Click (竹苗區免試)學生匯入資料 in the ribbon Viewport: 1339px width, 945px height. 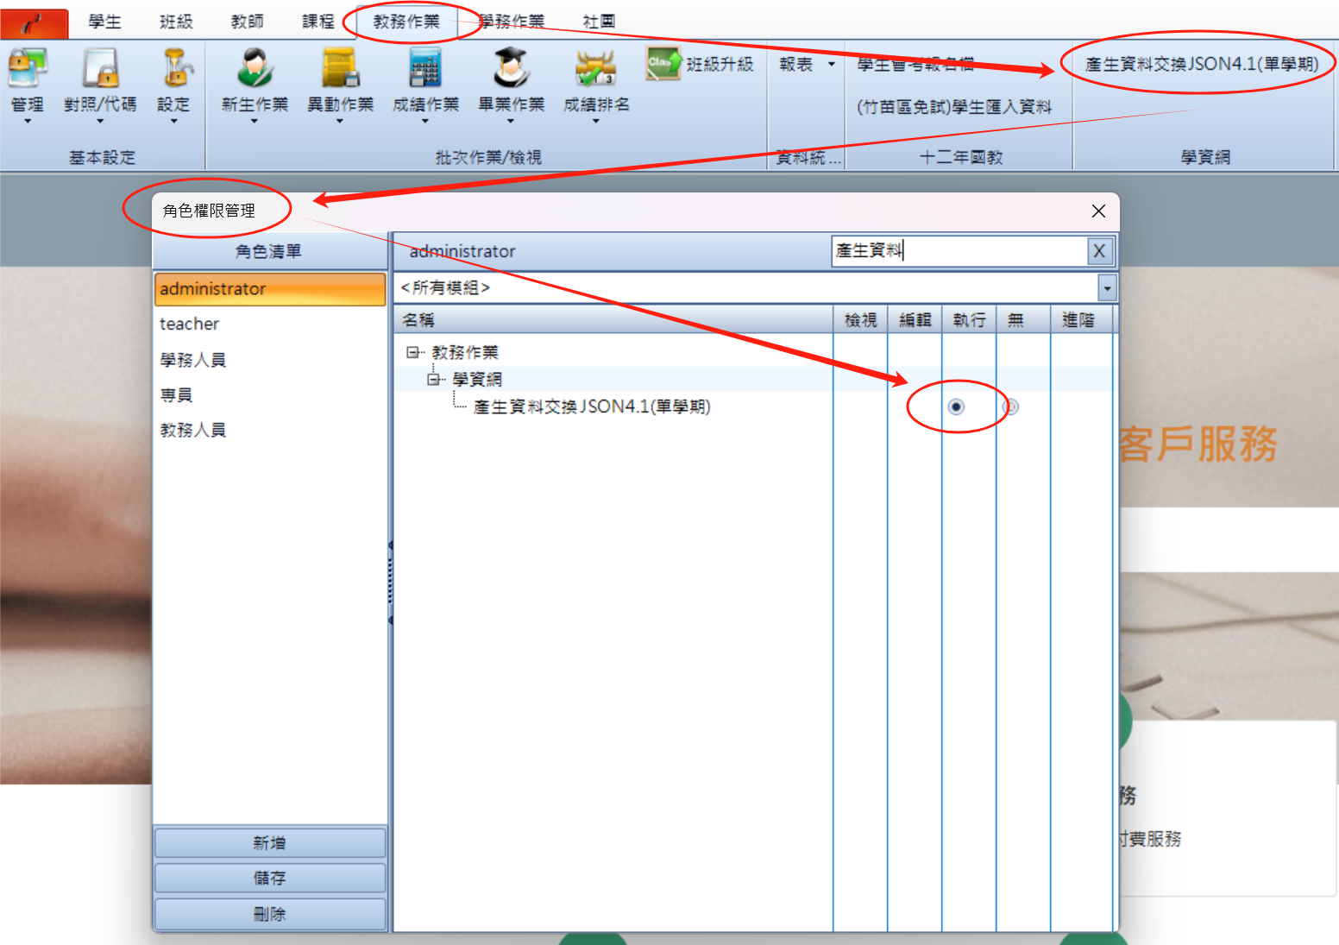coord(954,107)
